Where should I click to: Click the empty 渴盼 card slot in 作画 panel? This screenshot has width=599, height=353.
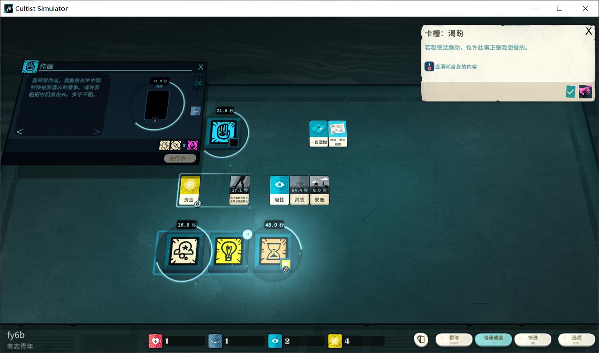coord(157,105)
